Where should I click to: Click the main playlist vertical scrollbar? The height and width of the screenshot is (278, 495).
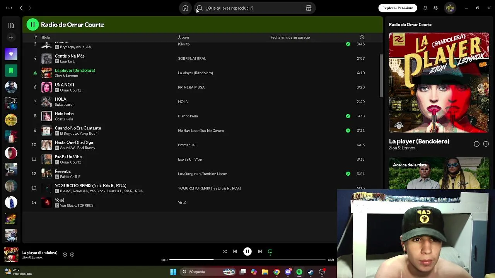[381, 75]
